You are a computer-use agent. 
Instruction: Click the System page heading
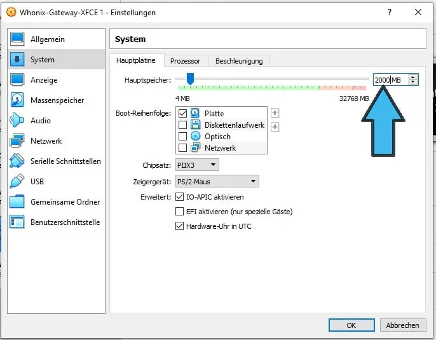[x=130, y=39]
